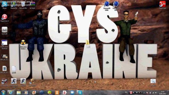169x95 pixels.
Task: Check battery status in system tray
Action: (150, 93)
